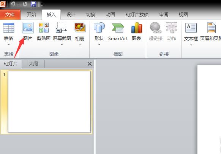Click the PowerPoint application icon
Screen dimensions: 221x154
(x=3, y=4)
